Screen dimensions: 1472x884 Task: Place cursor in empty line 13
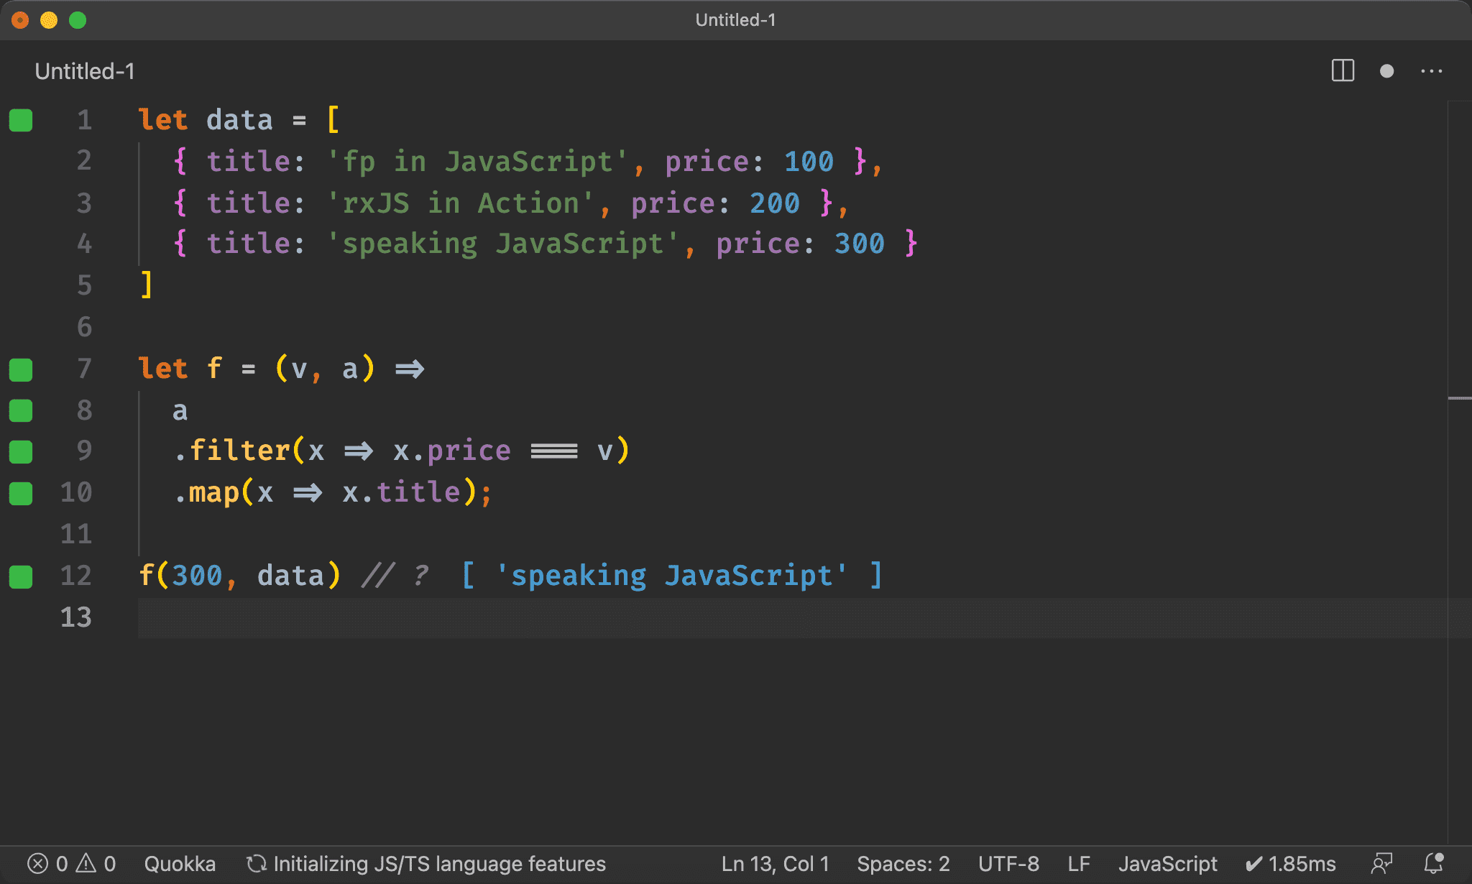[x=791, y=617]
